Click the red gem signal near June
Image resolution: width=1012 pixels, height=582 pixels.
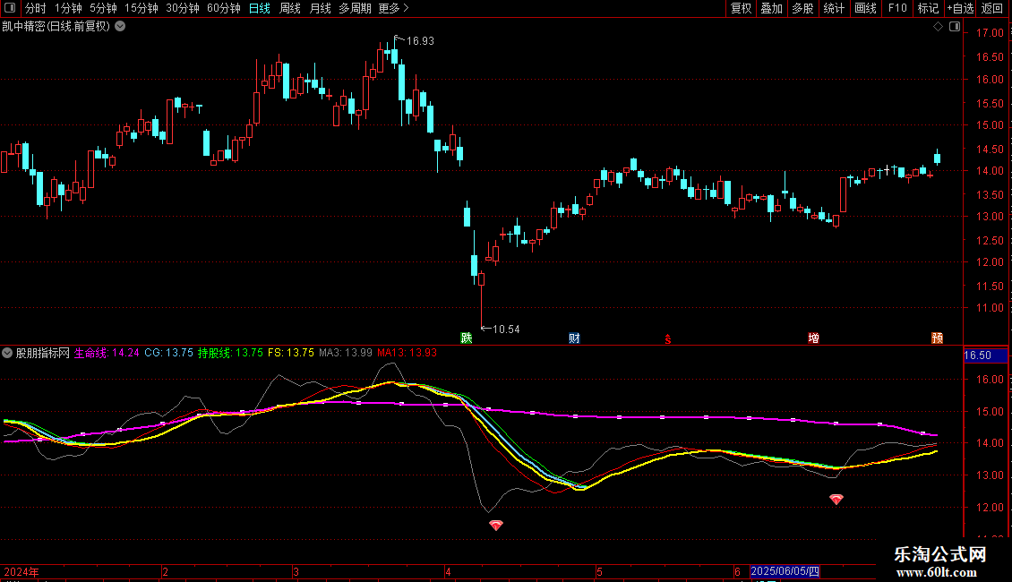tap(836, 499)
